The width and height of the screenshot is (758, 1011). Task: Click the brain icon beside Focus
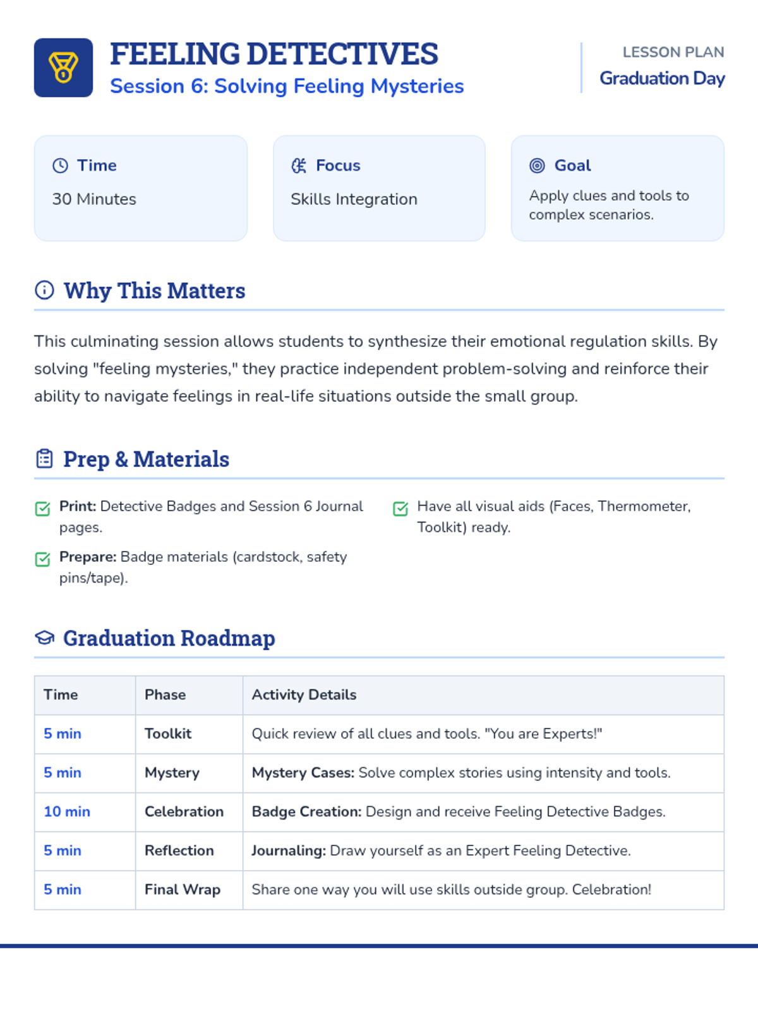(x=299, y=166)
